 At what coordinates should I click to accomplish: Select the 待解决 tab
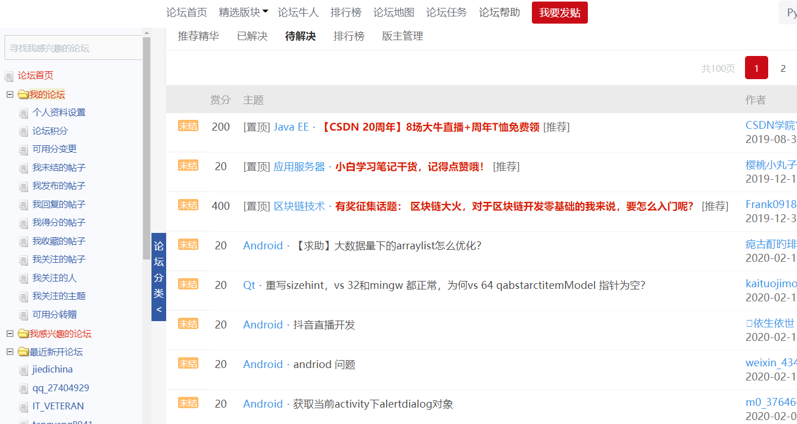300,36
